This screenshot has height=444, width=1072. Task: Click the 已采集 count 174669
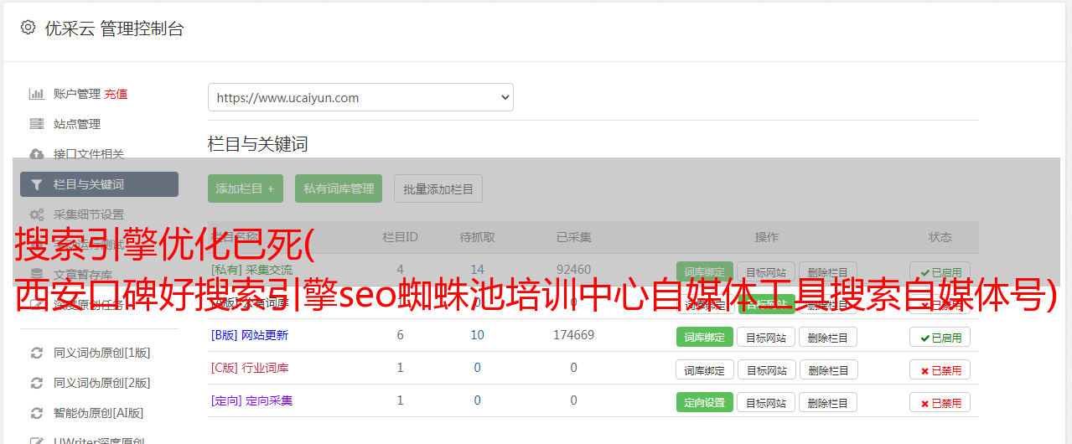(573, 335)
